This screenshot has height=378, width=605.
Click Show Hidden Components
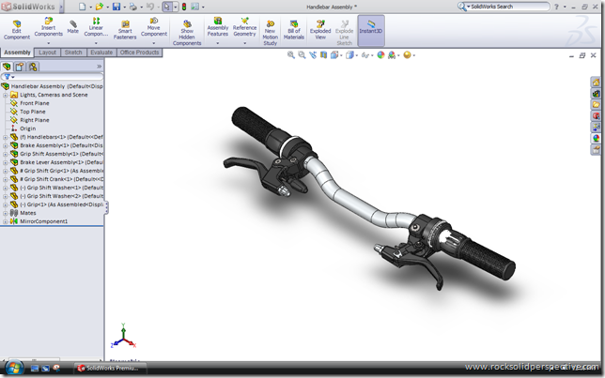click(x=187, y=33)
